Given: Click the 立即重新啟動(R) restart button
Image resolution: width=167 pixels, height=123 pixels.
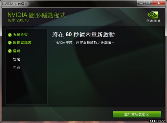Looking at the screenshot, I should click(x=137, y=114).
